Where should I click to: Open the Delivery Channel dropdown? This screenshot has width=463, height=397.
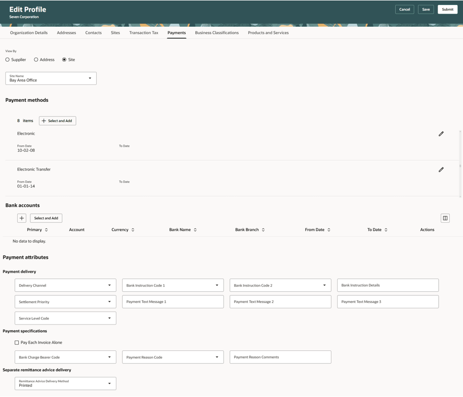pyautogui.click(x=111, y=285)
